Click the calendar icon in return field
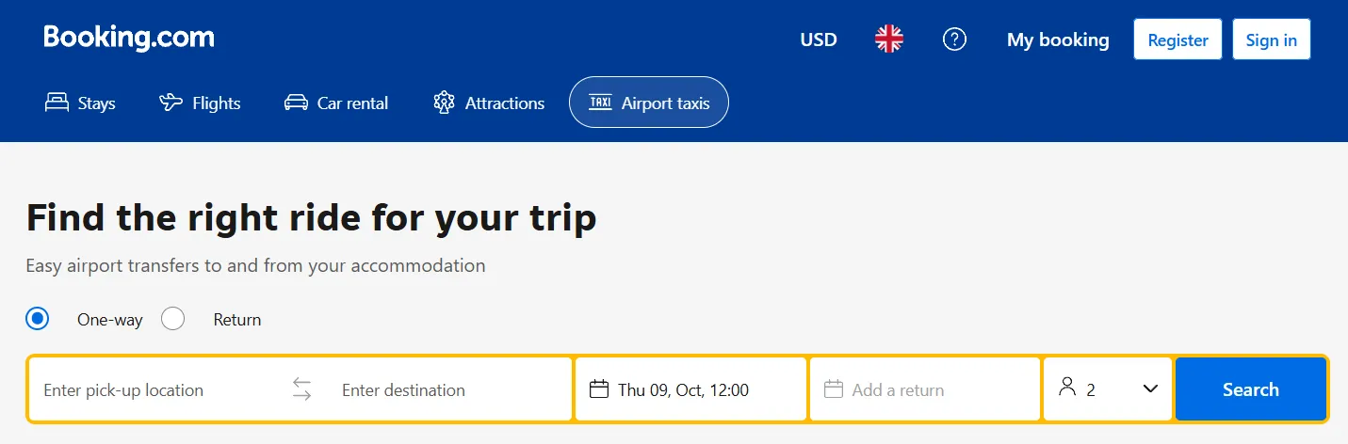1348x444 pixels. (x=832, y=389)
